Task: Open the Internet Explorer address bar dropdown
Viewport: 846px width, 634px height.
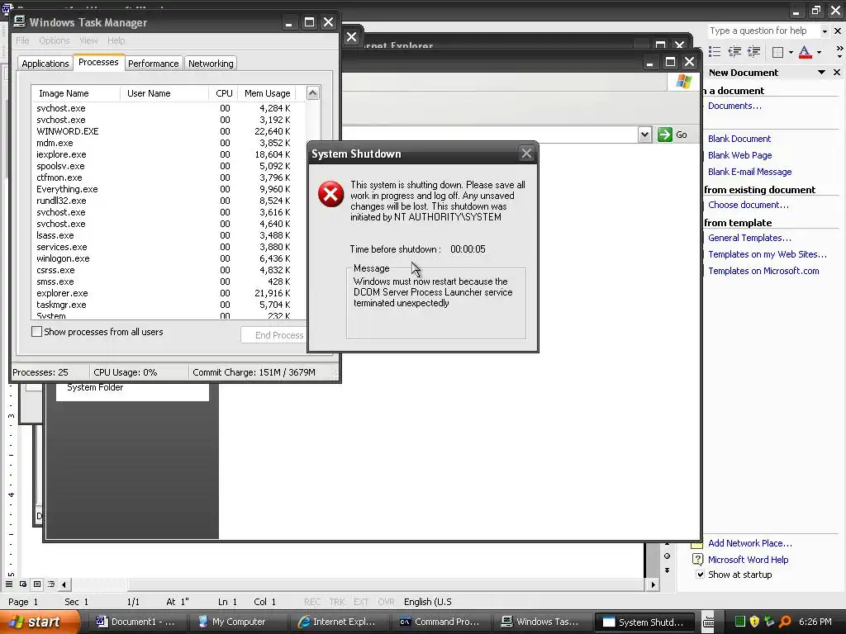Action: coord(644,135)
